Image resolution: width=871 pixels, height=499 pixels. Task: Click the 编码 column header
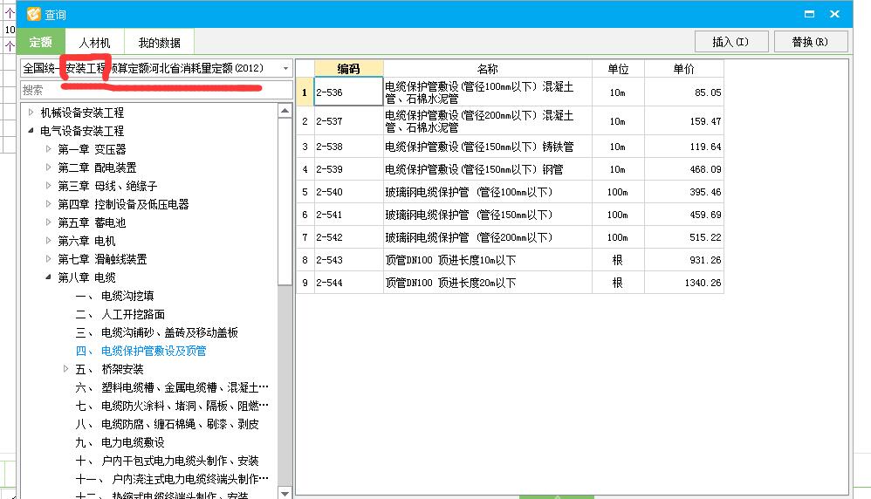(349, 68)
